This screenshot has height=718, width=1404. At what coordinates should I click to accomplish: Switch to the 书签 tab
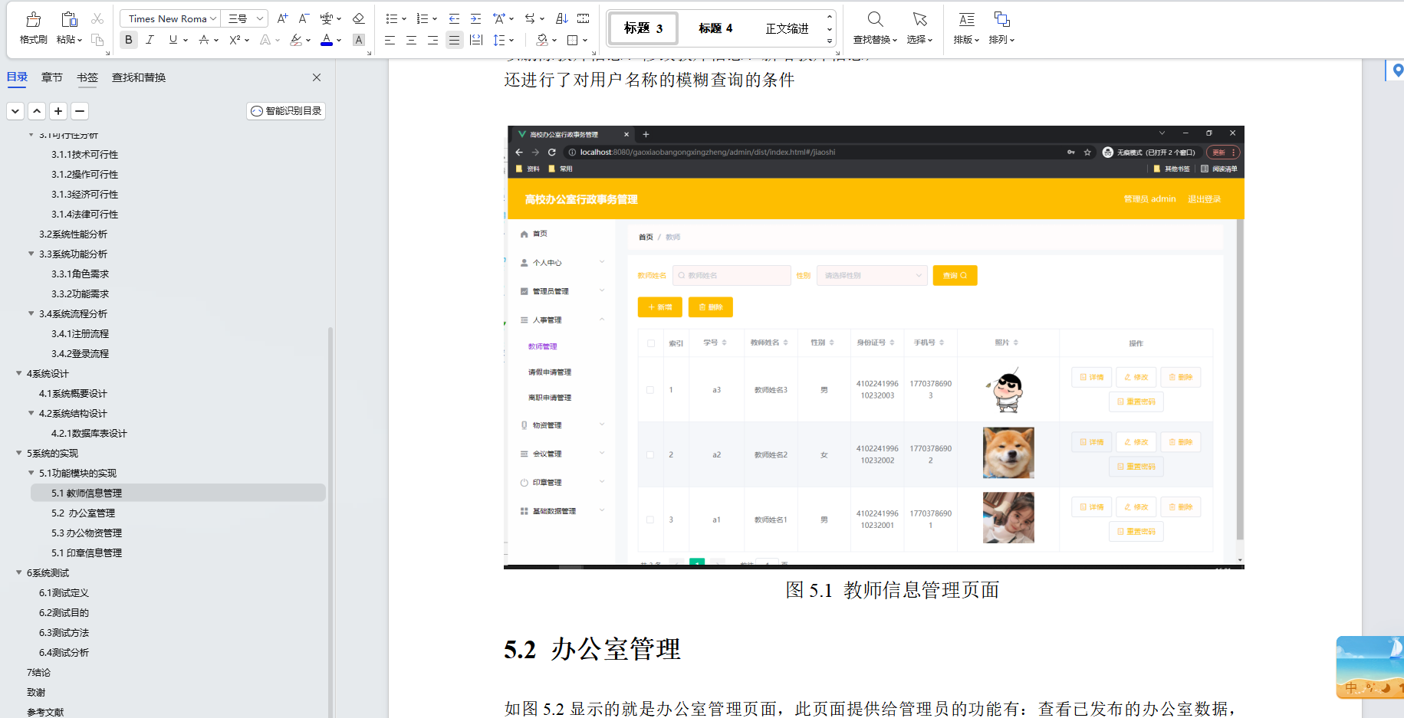click(x=87, y=77)
